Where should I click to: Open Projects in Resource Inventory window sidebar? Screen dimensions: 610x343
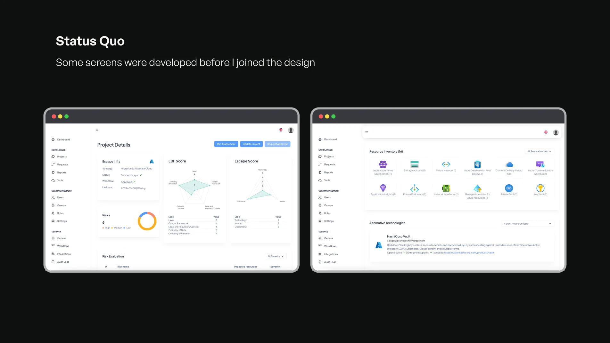326,156
